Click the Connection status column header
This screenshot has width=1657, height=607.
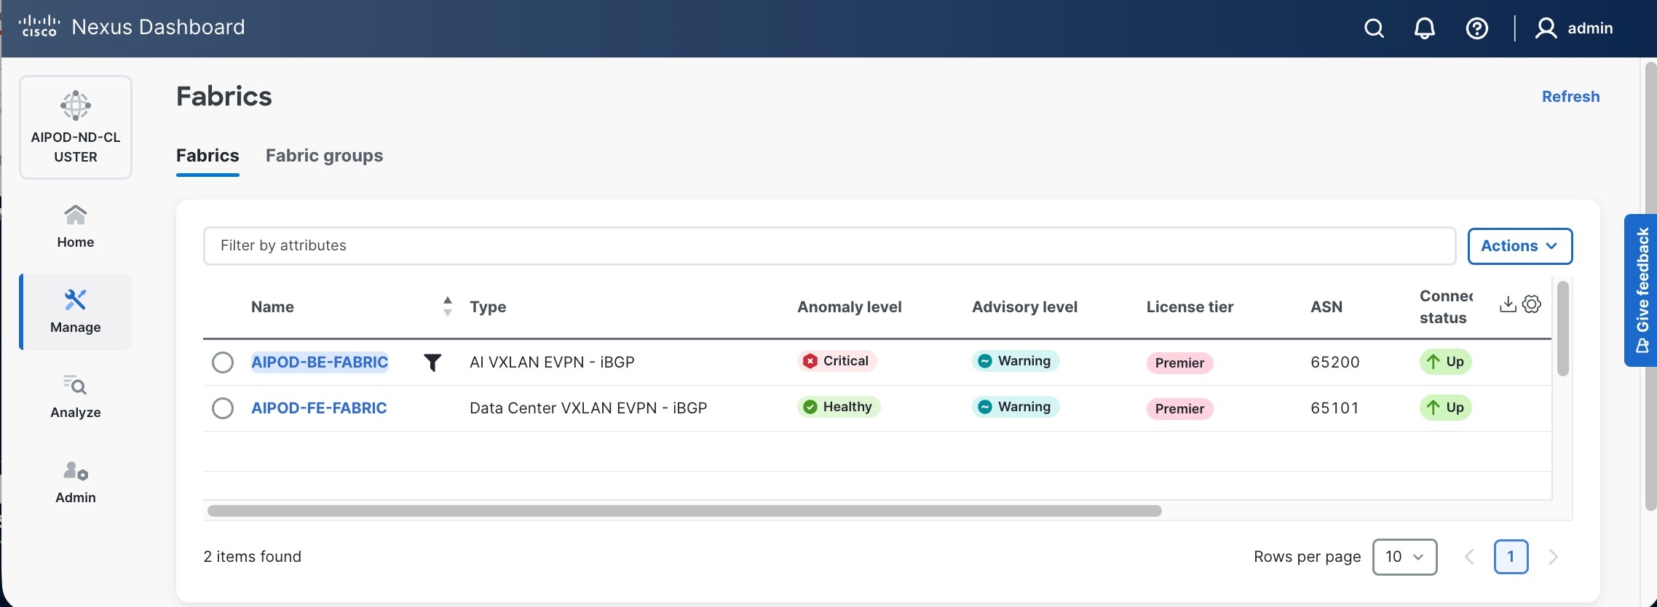click(1446, 307)
